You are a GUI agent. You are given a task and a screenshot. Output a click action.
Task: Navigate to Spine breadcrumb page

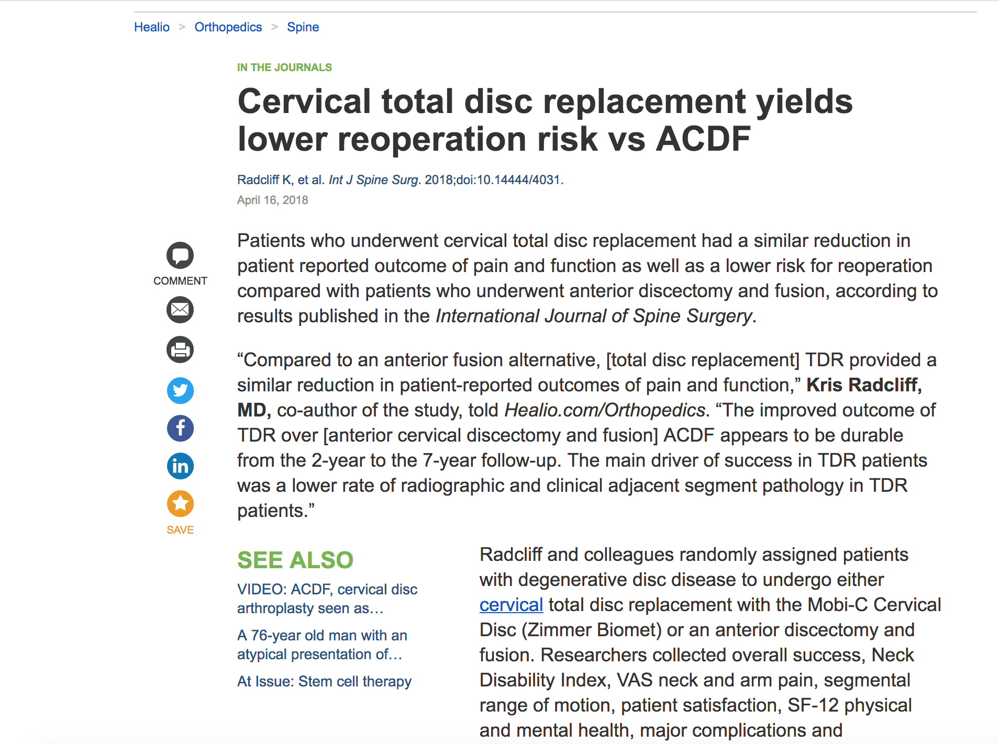(303, 27)
